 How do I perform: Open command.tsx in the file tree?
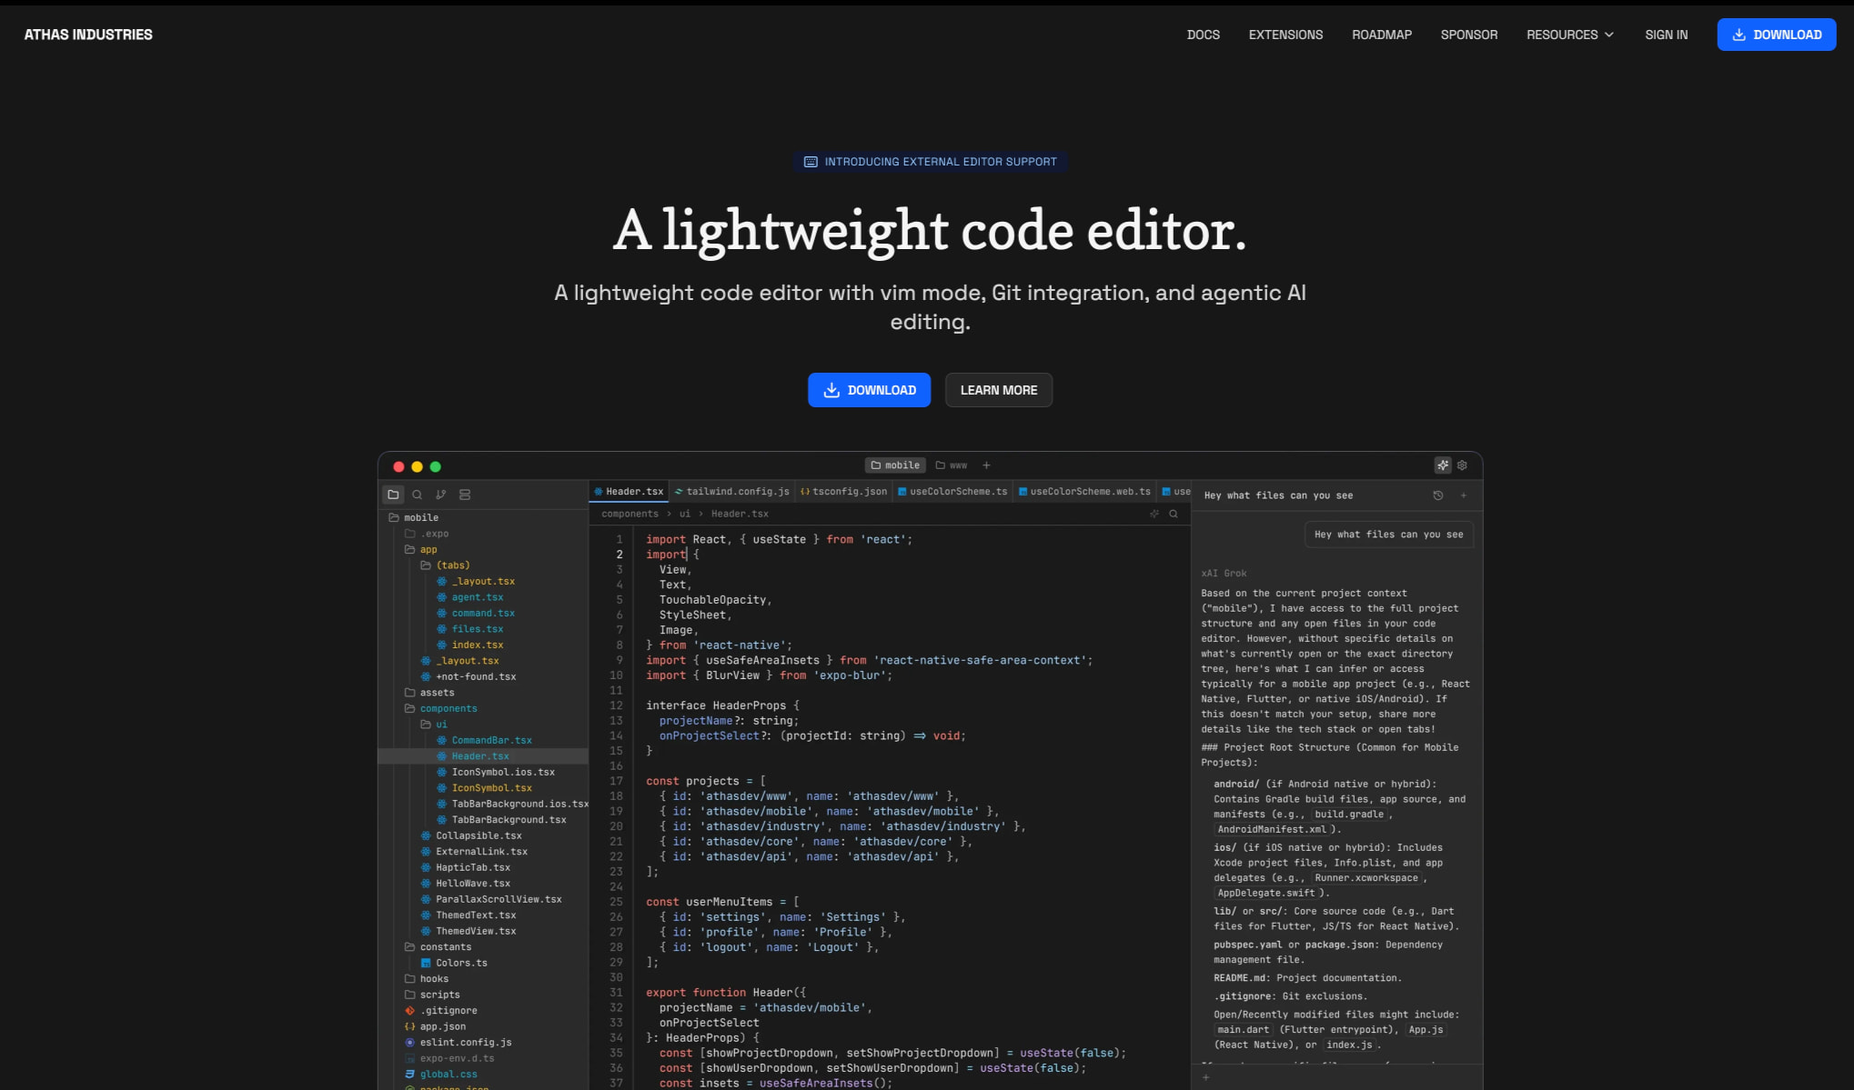tap(476, 613)
